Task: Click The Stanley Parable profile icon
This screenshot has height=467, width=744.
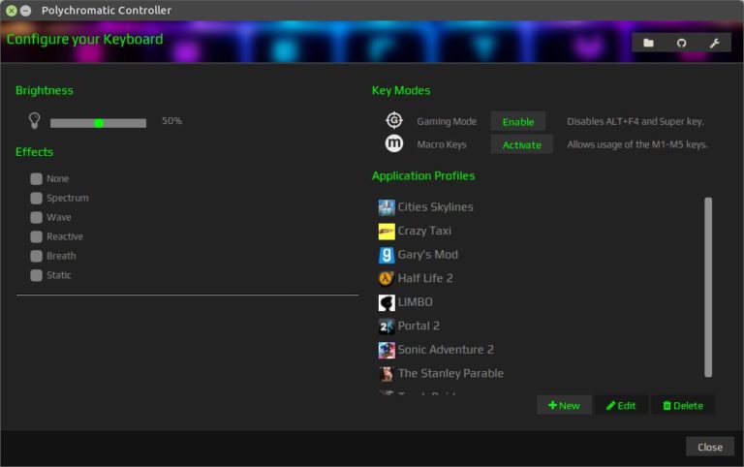Action: [x=387, y=374]
